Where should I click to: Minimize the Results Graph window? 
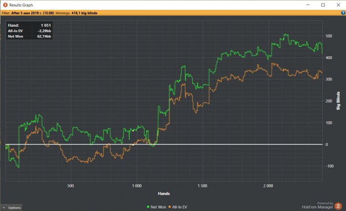click(308, 5)
